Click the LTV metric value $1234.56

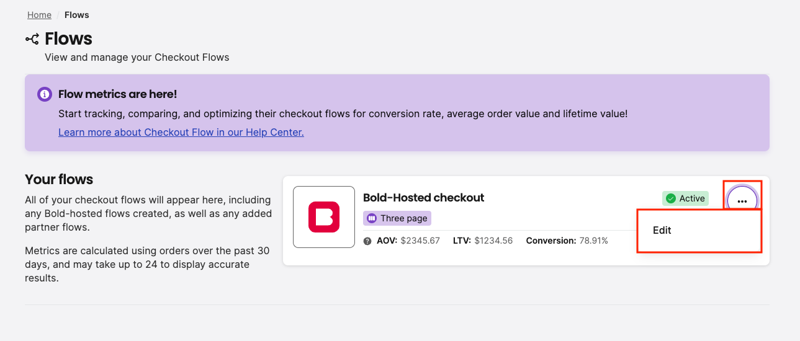click(493, 241)
